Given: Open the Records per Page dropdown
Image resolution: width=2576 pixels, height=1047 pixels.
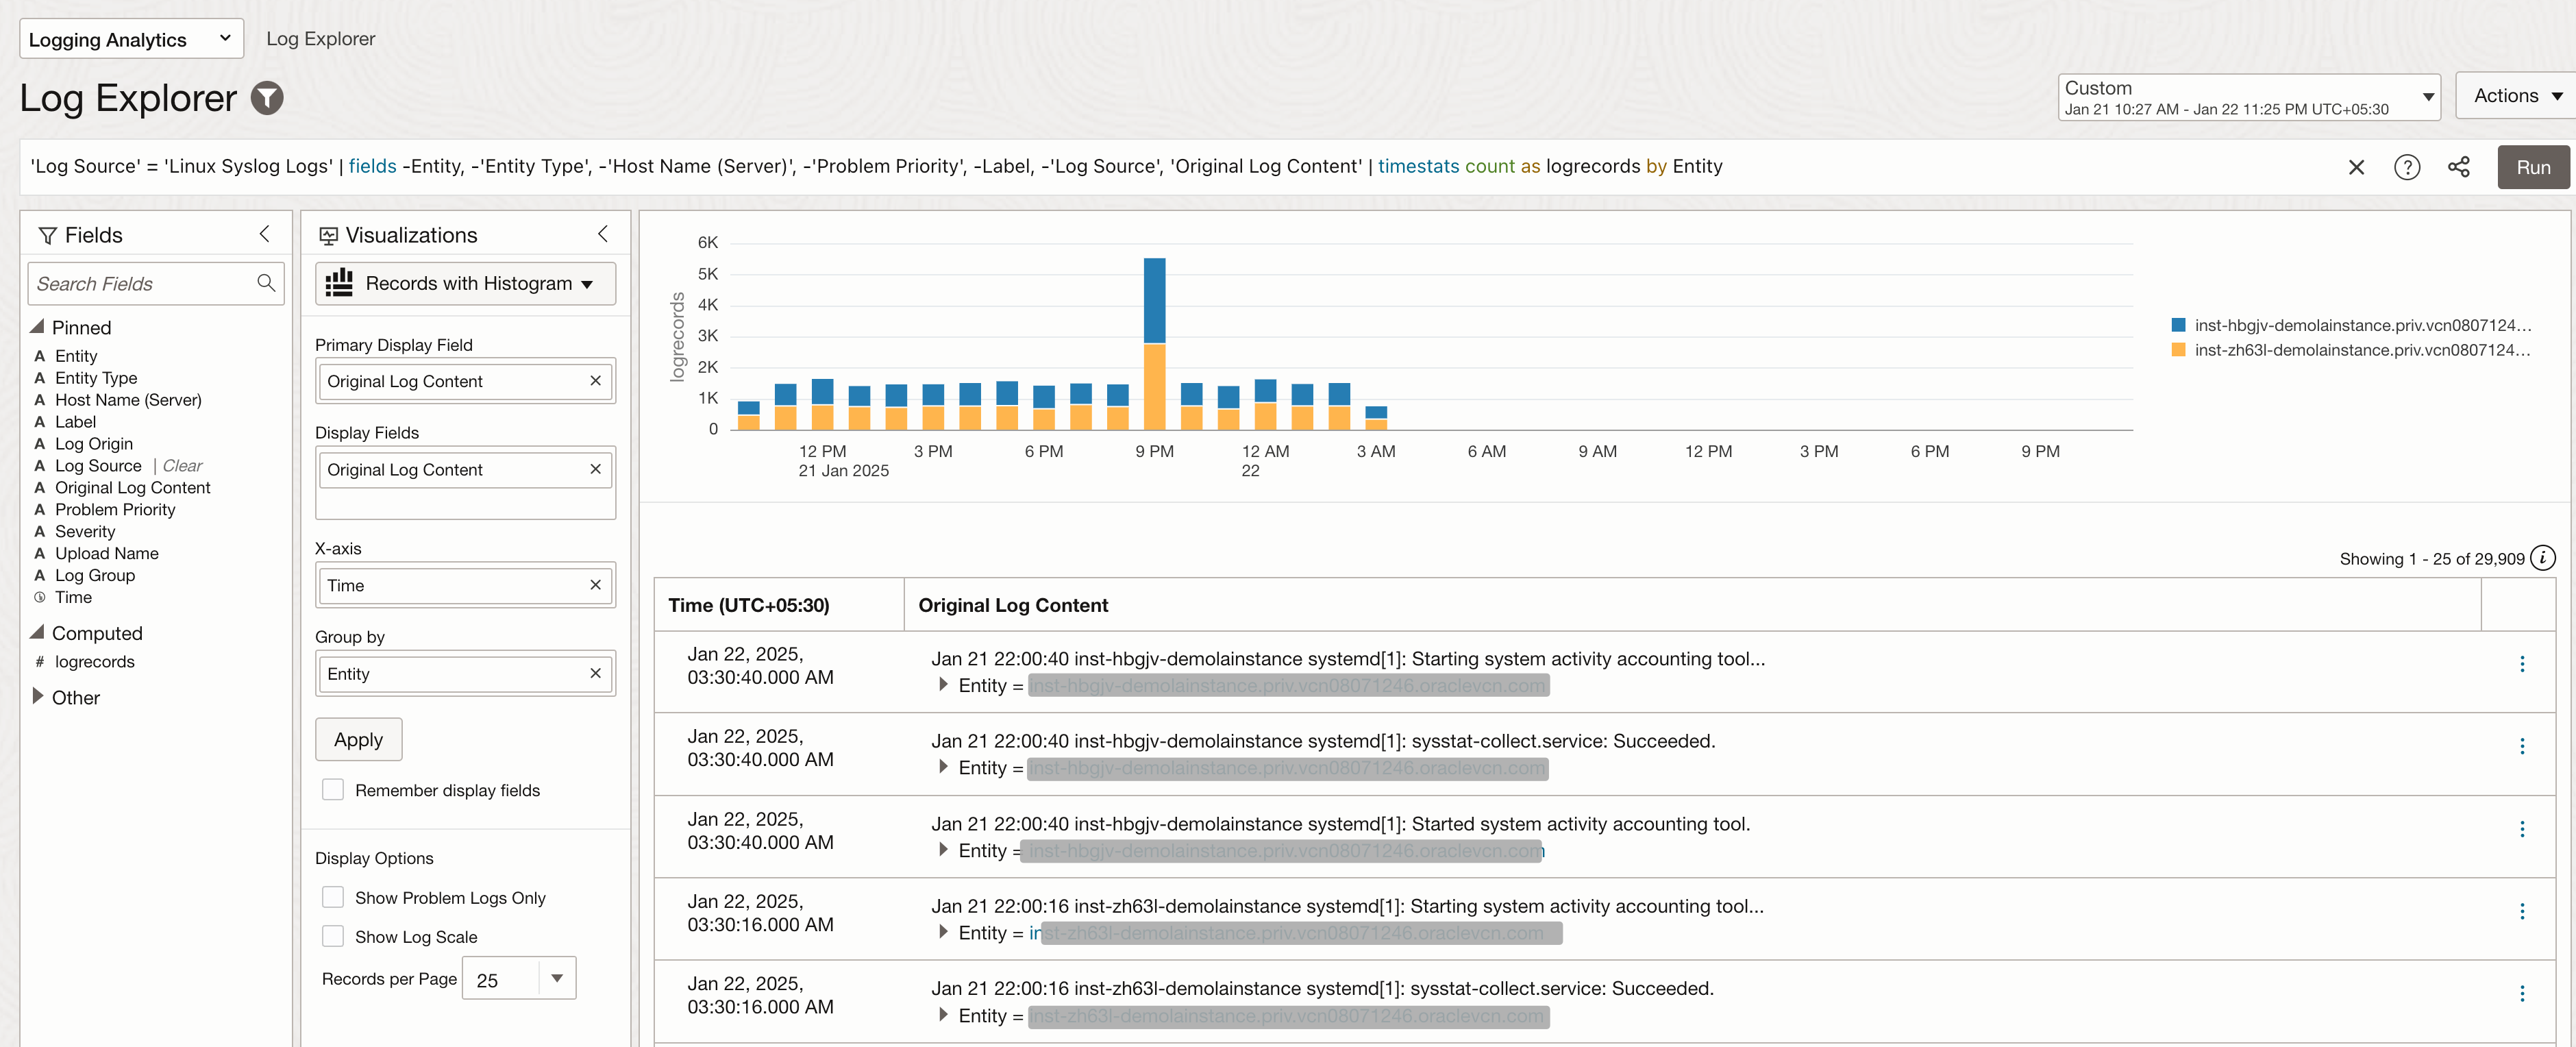Looking at the screenshot, I should [556, 978].
